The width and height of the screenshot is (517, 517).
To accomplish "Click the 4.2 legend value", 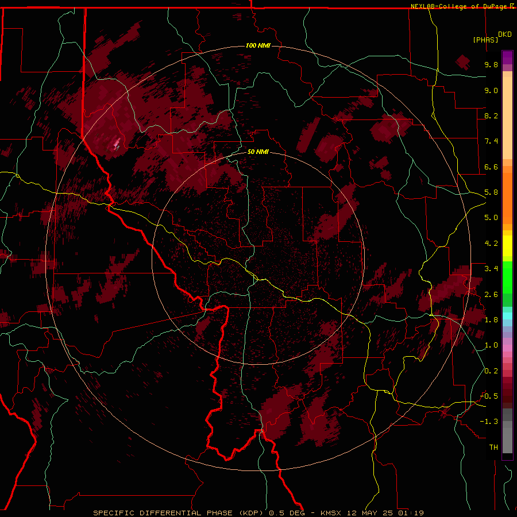I will click(491, 244).
